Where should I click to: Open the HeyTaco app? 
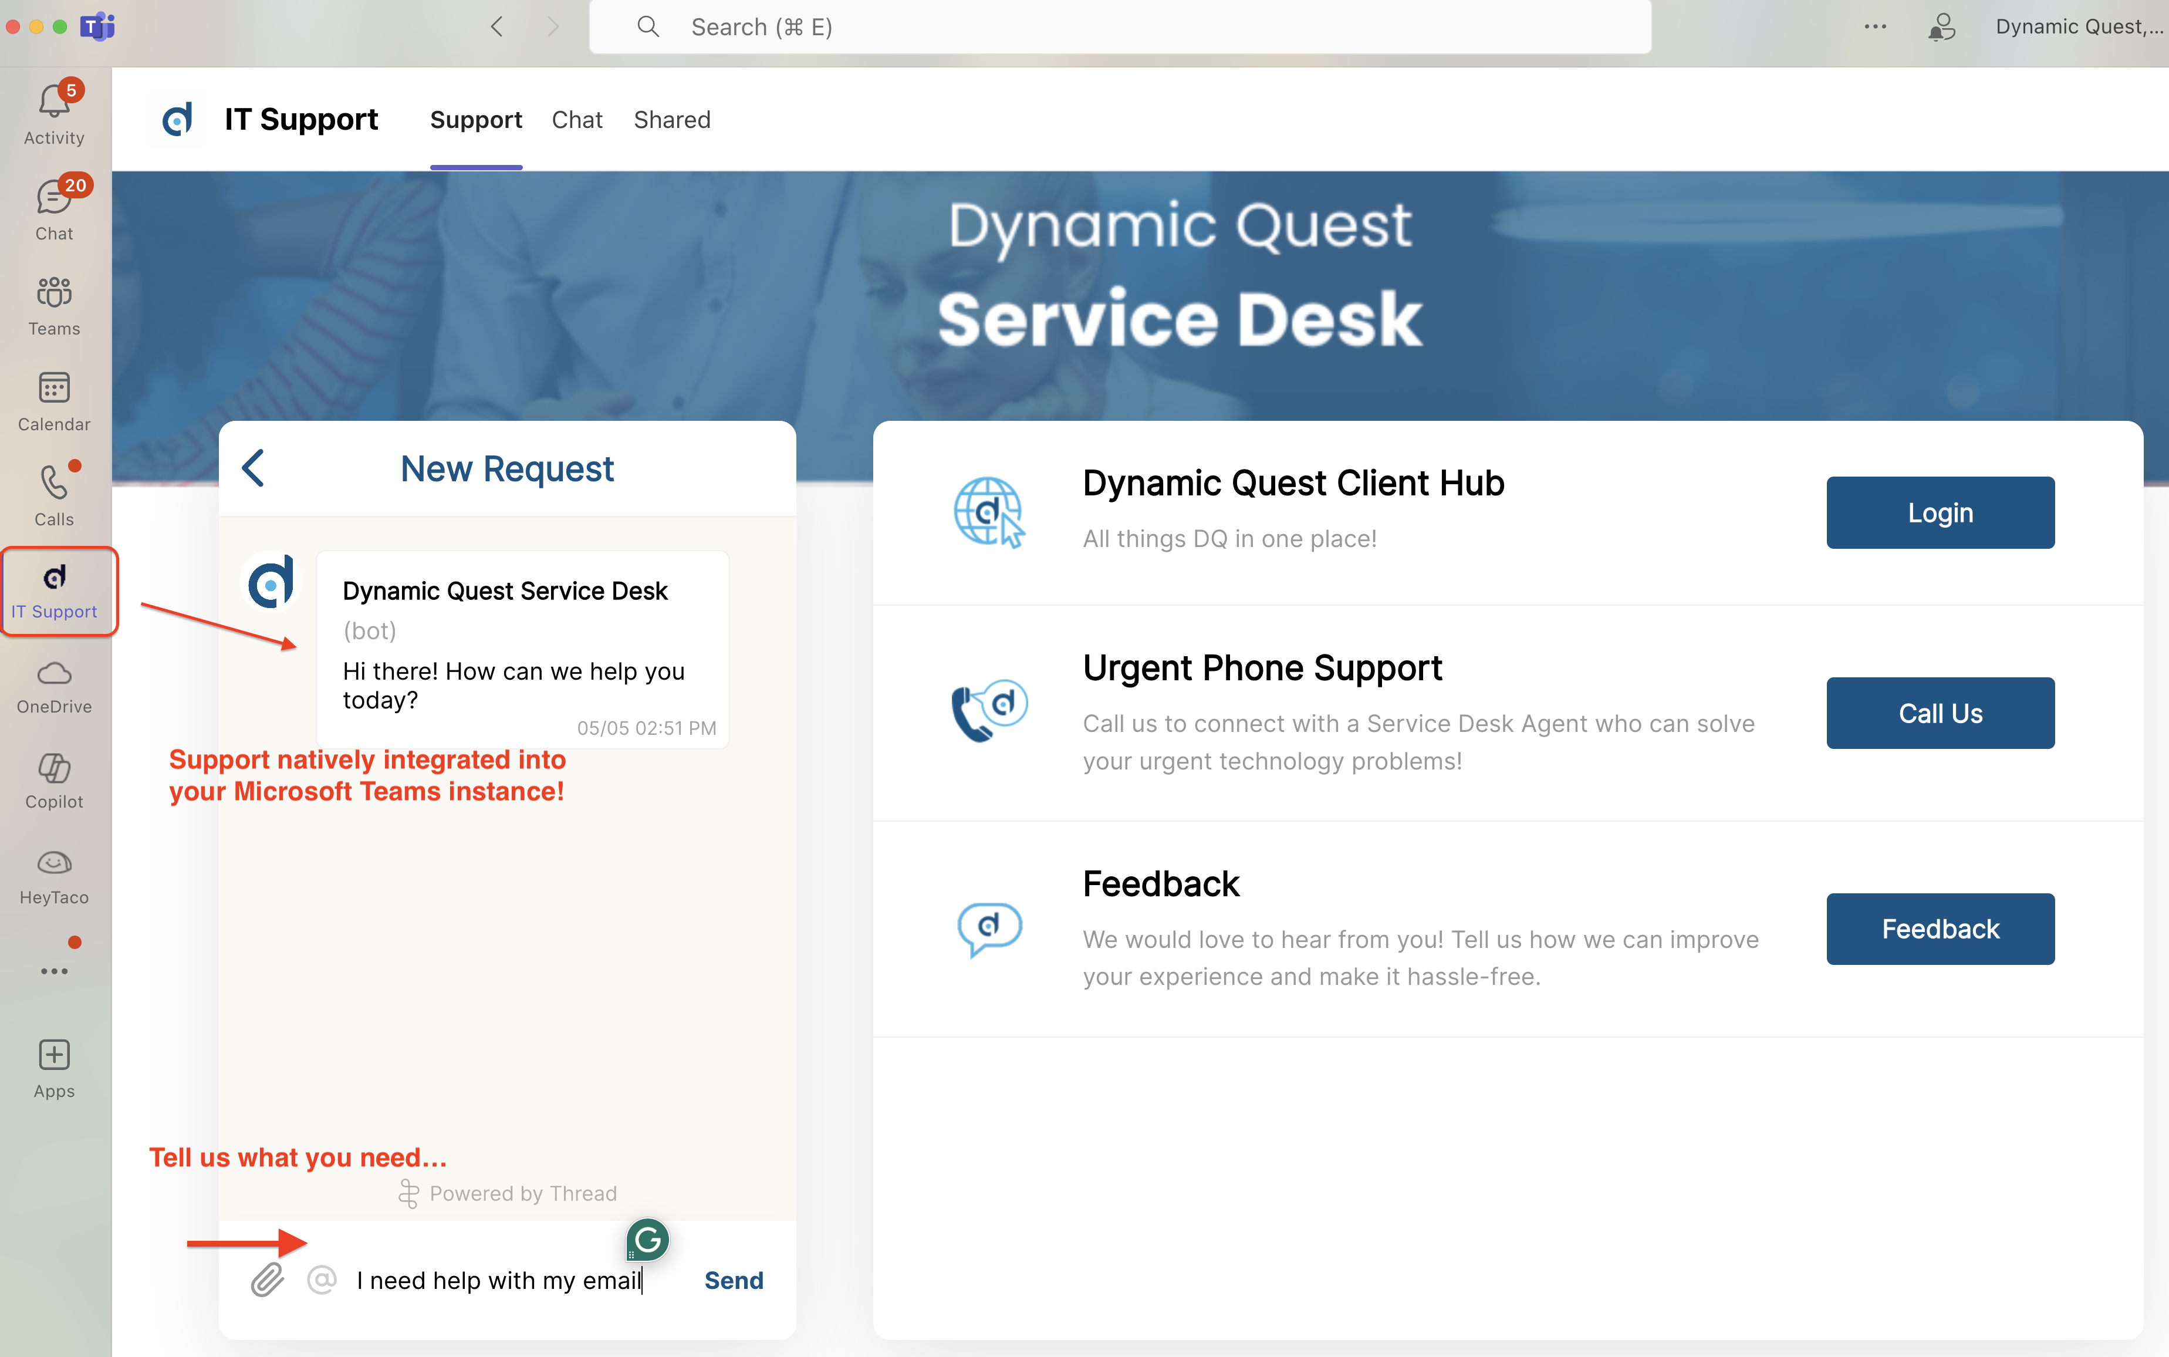pos(54,877)
